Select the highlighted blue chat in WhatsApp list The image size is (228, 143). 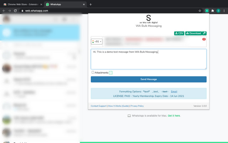tap(40, 33)
